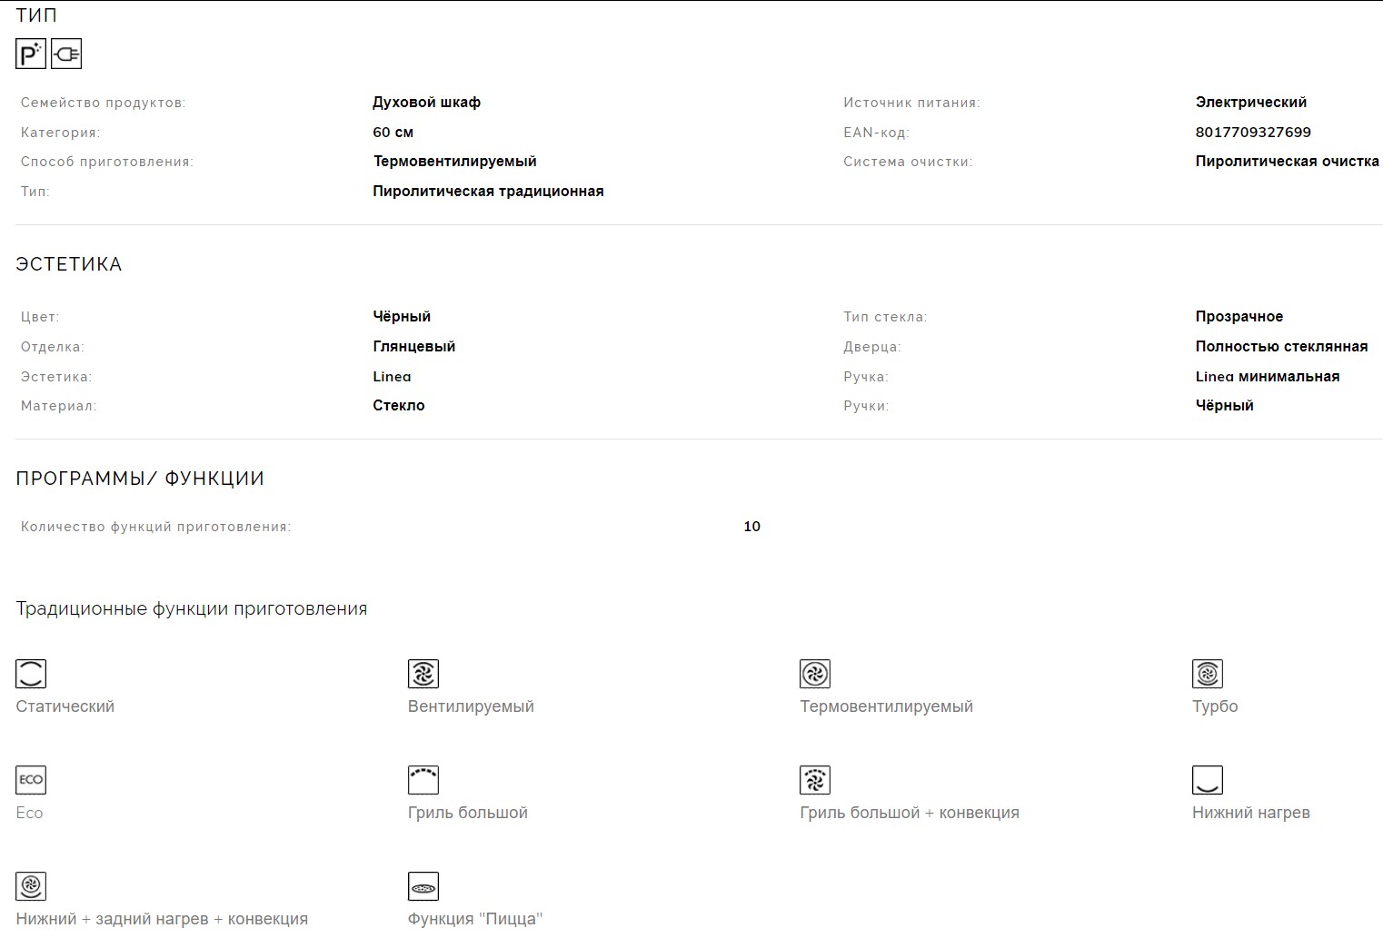Click the ТИП section heading
The image size is (1383, 948).
(x=36, y=15)
